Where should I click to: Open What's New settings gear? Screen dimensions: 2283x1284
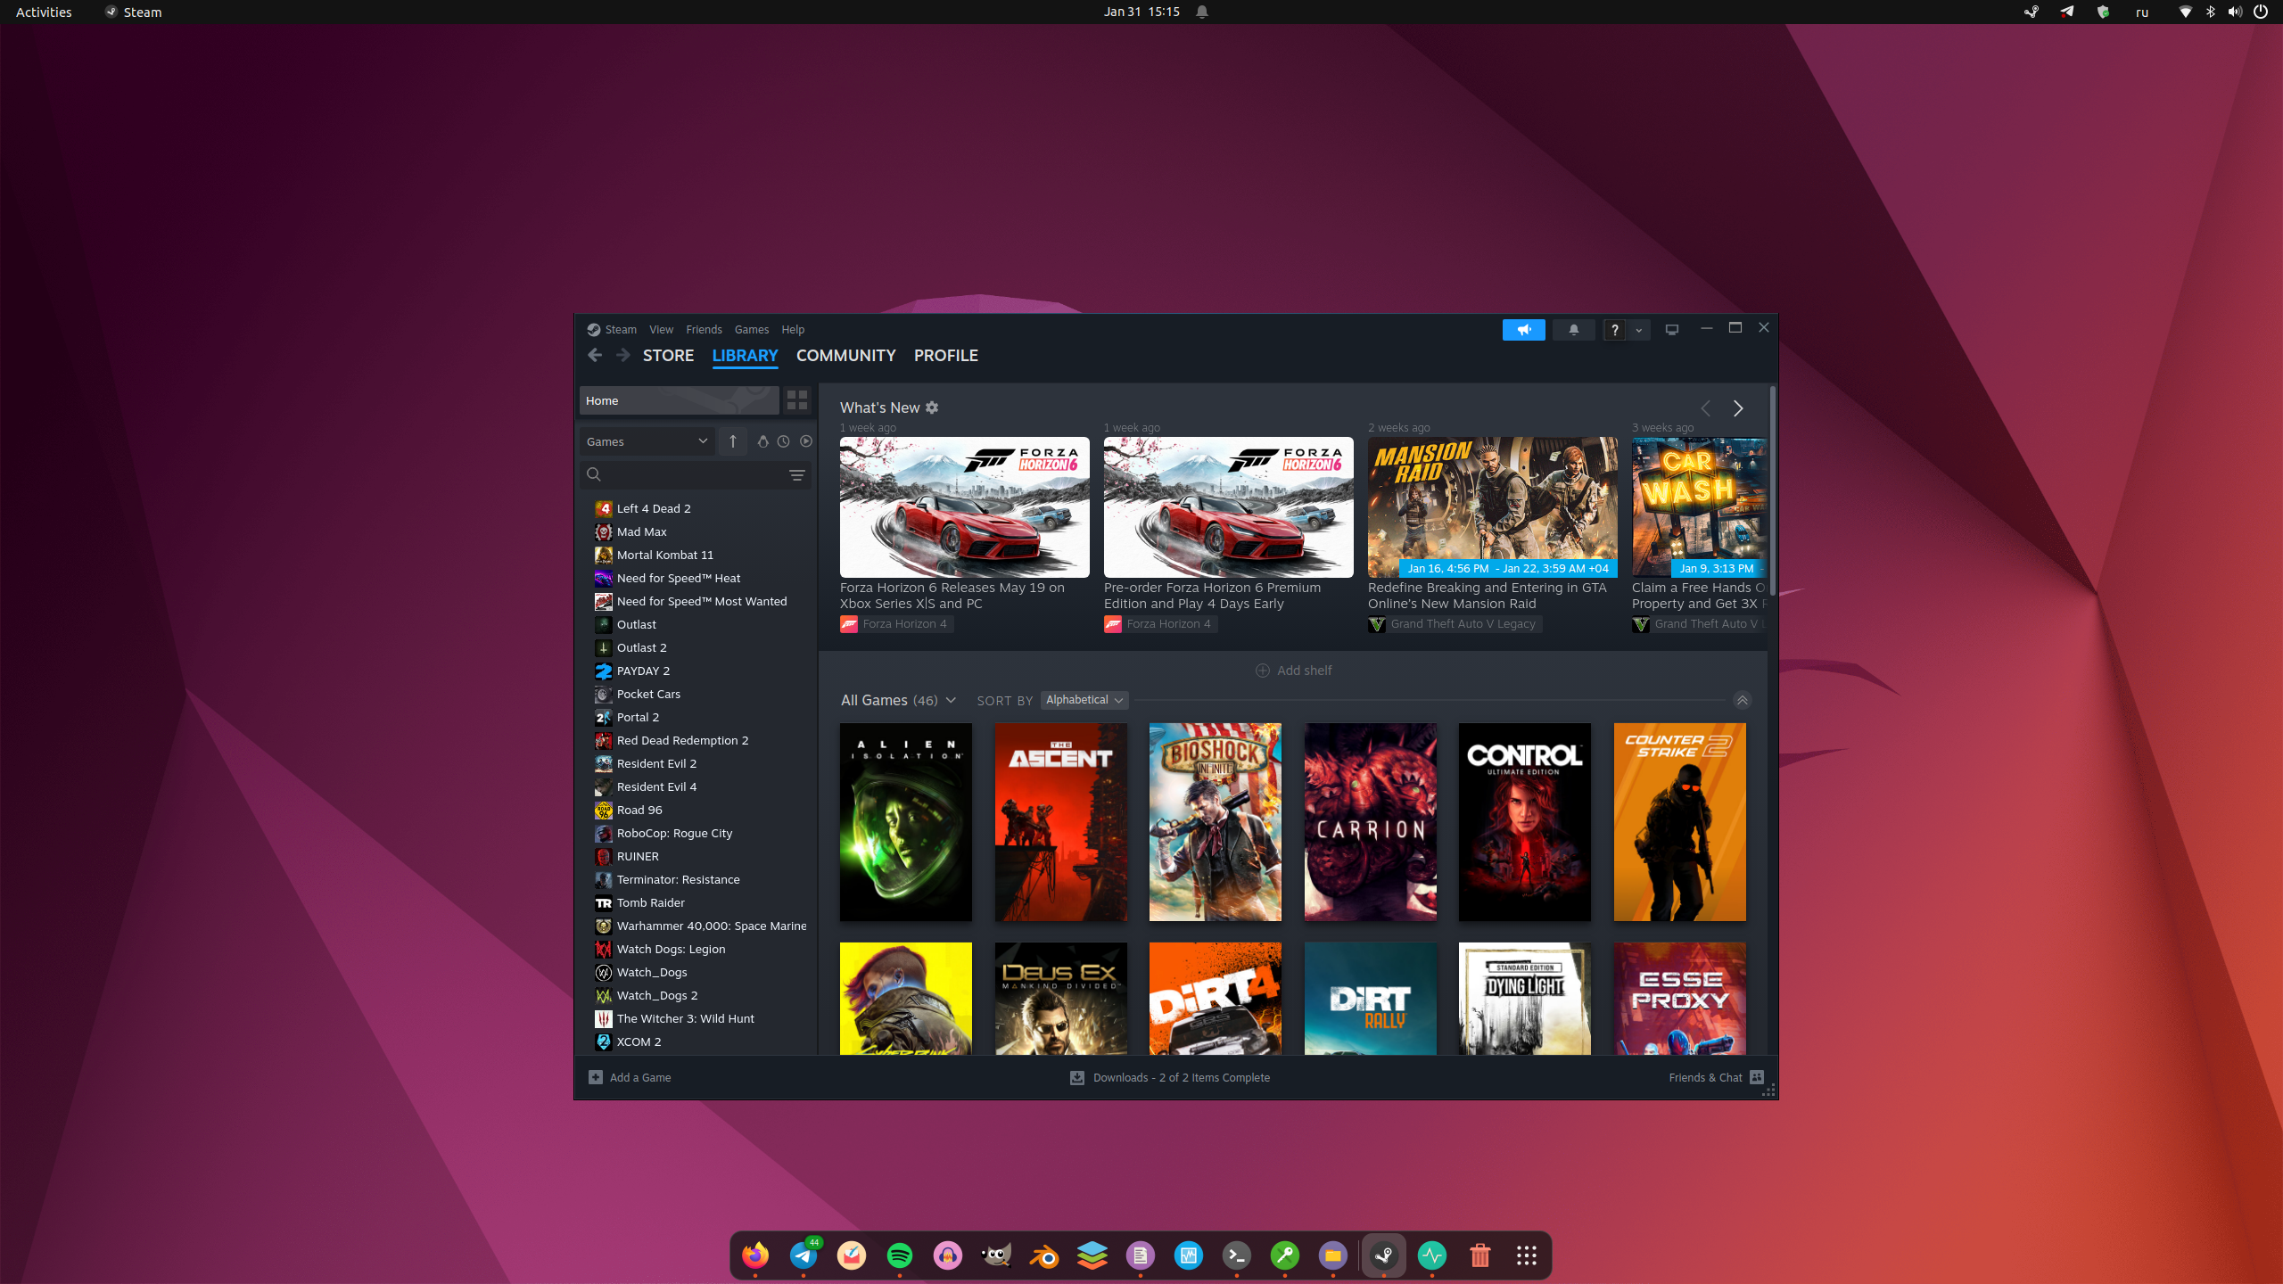[932, 407]
